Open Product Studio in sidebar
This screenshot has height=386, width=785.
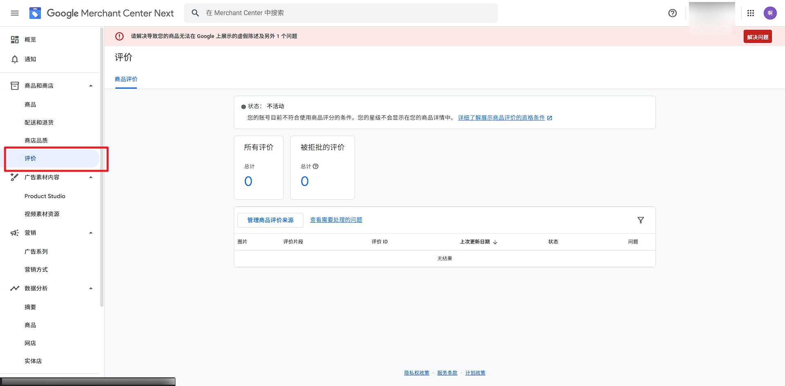coord(45,196)
